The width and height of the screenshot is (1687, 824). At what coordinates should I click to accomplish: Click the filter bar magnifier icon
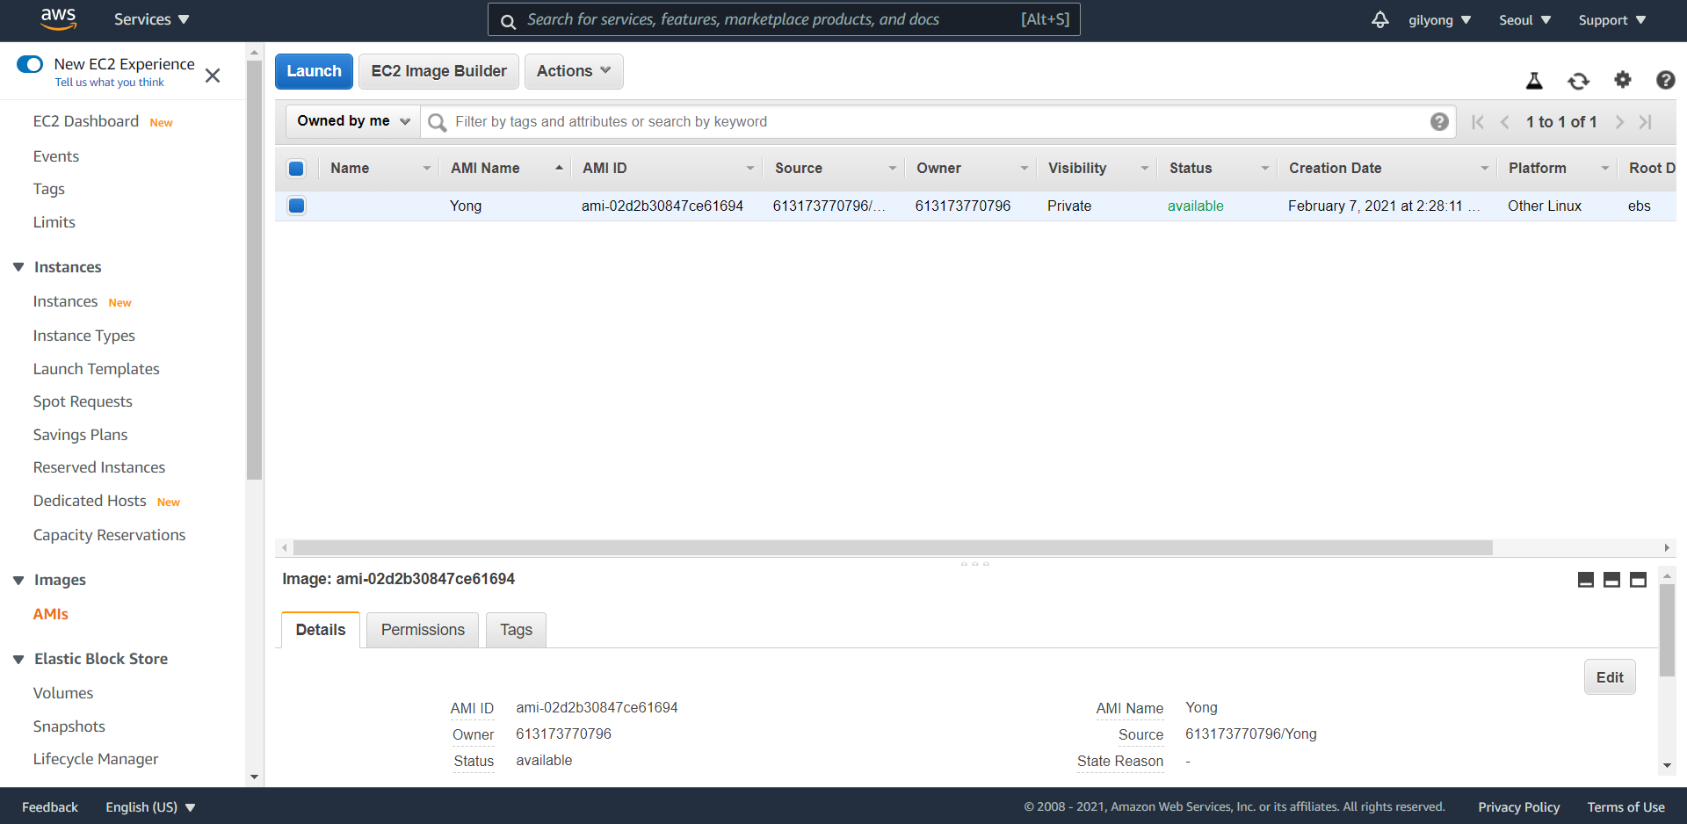(x=437, y=122)
